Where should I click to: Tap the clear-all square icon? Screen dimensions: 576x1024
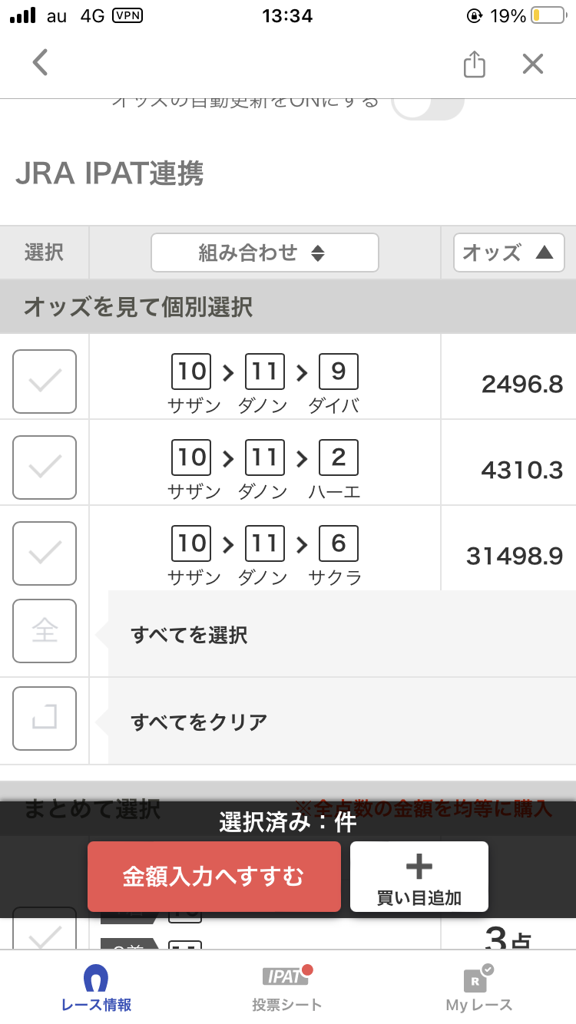(x=45, y=718)
